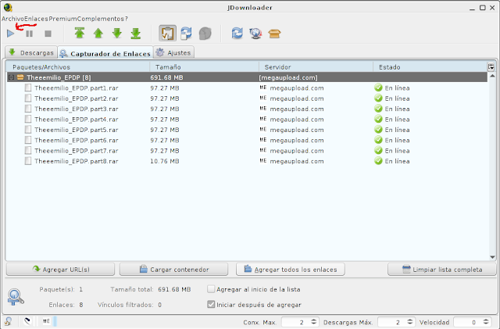Open the Complementos menu
This screenshot has width=500, height=329.
101,19
